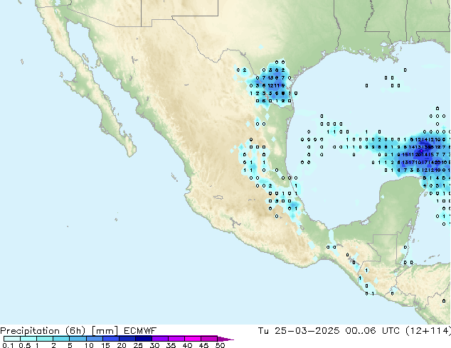Select the 2–5 mm legend color swatch
Viewport: 451px width, 348px height.
pos(61,339)
